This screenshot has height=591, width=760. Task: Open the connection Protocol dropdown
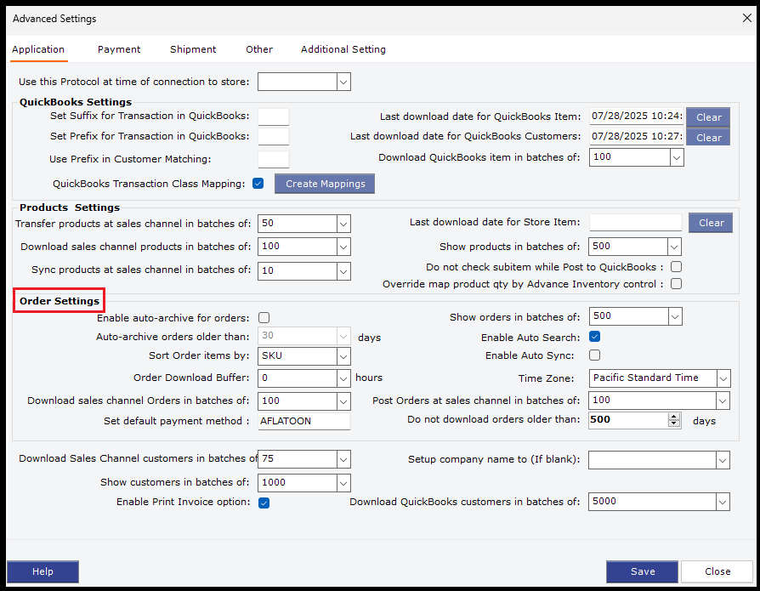point(343,82)
